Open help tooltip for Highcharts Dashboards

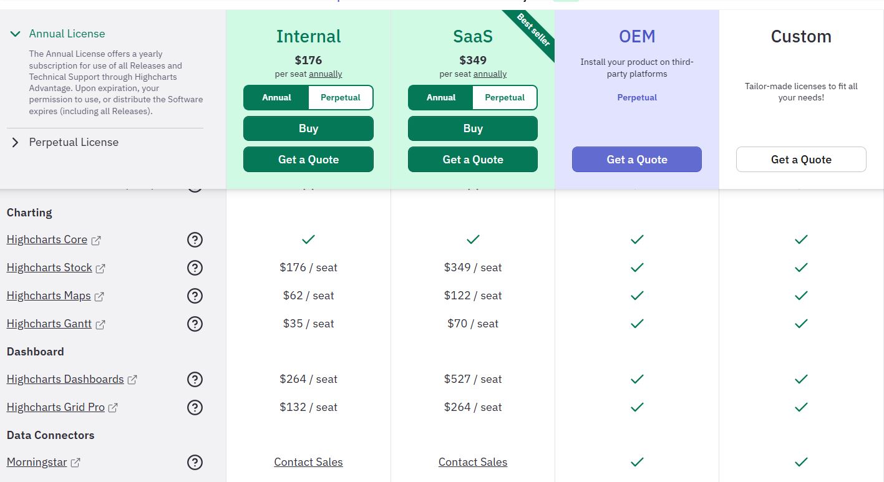[x=195, y=379]
